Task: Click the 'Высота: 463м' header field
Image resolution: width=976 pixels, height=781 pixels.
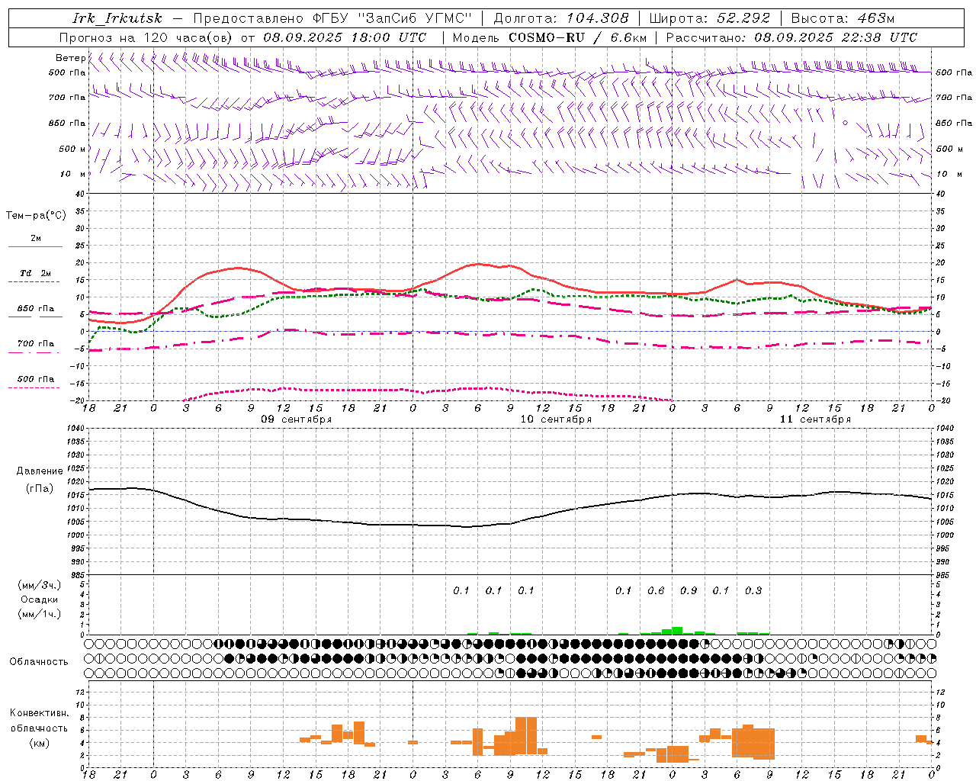Action: [843, 18]
